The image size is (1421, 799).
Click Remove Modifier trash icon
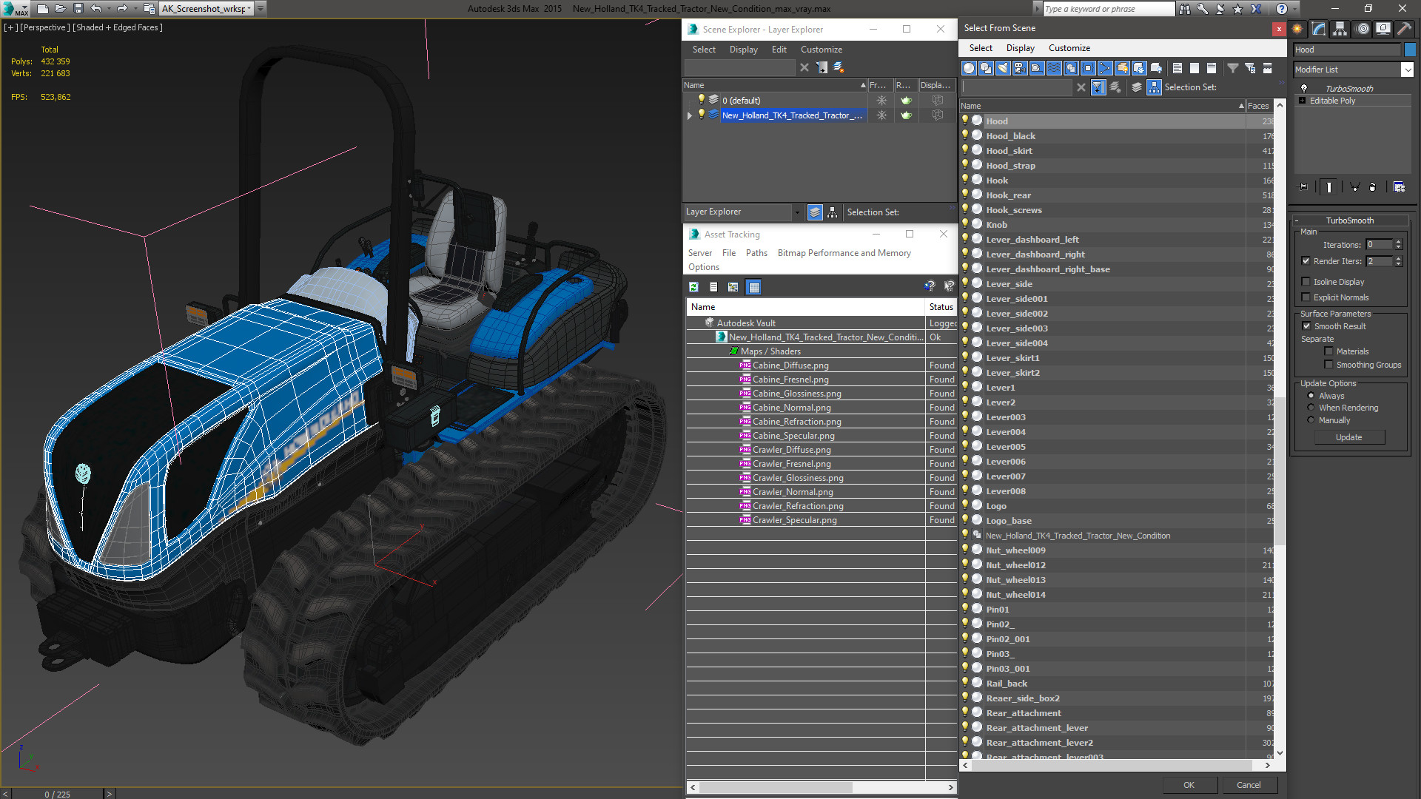pyautogui.click(x=1373, y=187)
